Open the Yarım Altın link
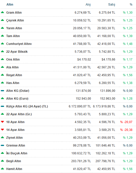The width and height of the screenshot is (136, 173). pyautogui.click(x=14, y=28)
